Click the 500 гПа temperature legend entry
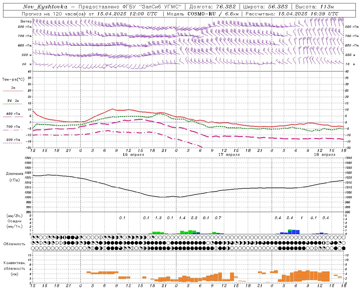 (x=13, y=140)
